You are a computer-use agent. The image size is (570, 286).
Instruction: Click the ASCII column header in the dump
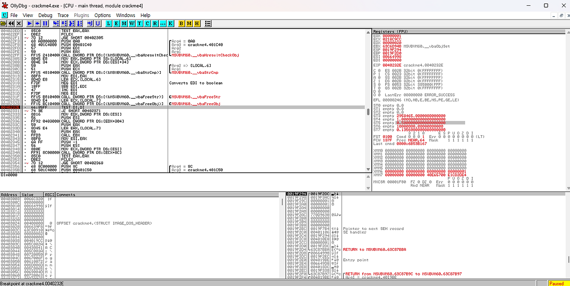click(50, 195)
